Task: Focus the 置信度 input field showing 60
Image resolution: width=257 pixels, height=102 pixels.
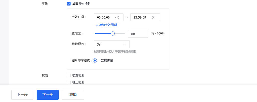Action: tap(138, 34)
